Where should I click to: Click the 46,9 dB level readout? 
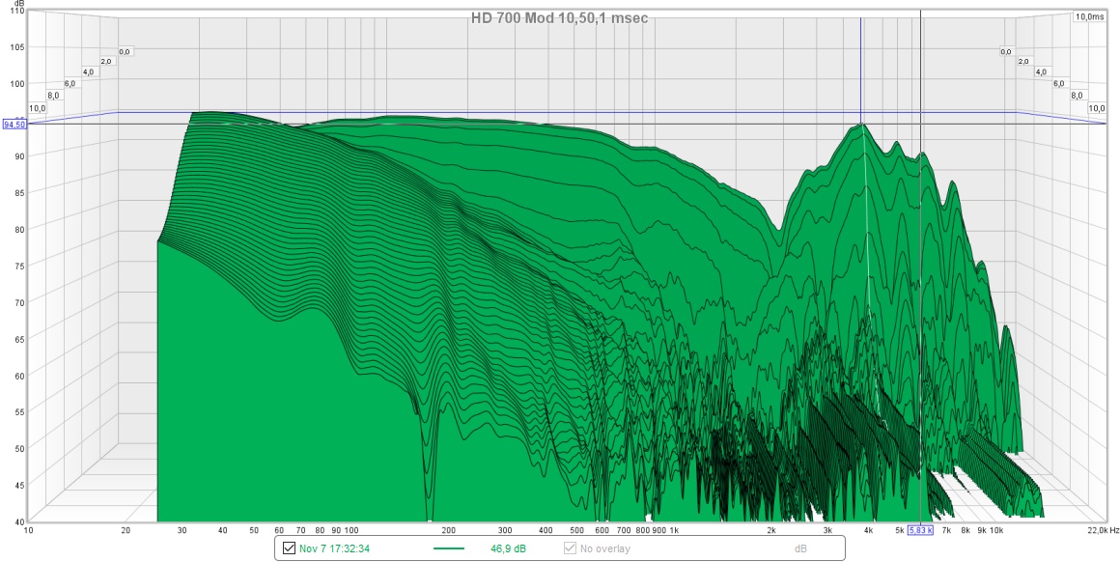point(506,548)
